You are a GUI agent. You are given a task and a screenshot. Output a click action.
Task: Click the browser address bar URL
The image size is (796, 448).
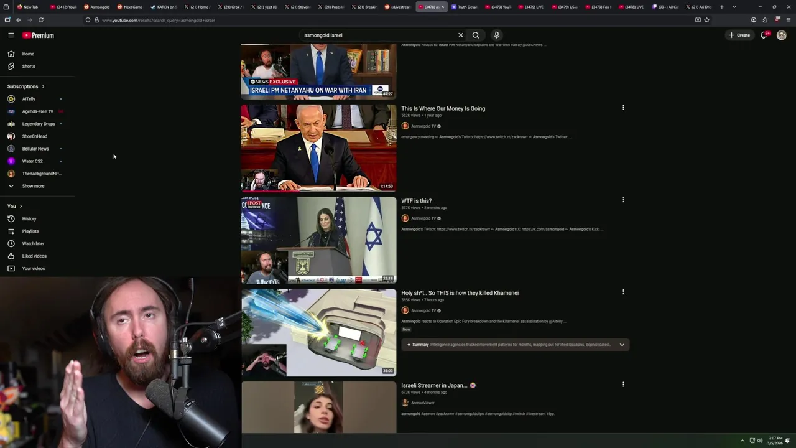tap(158, 20)
